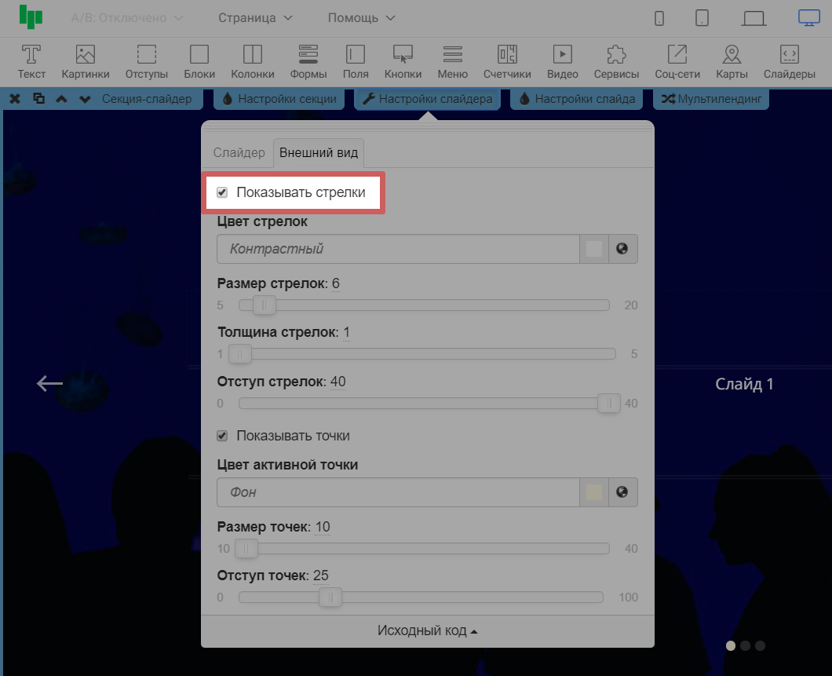The width and height of the screenshot is (832, 676).
Task: Open the Счетчики counters tool
Action: (x=507, y=61)
